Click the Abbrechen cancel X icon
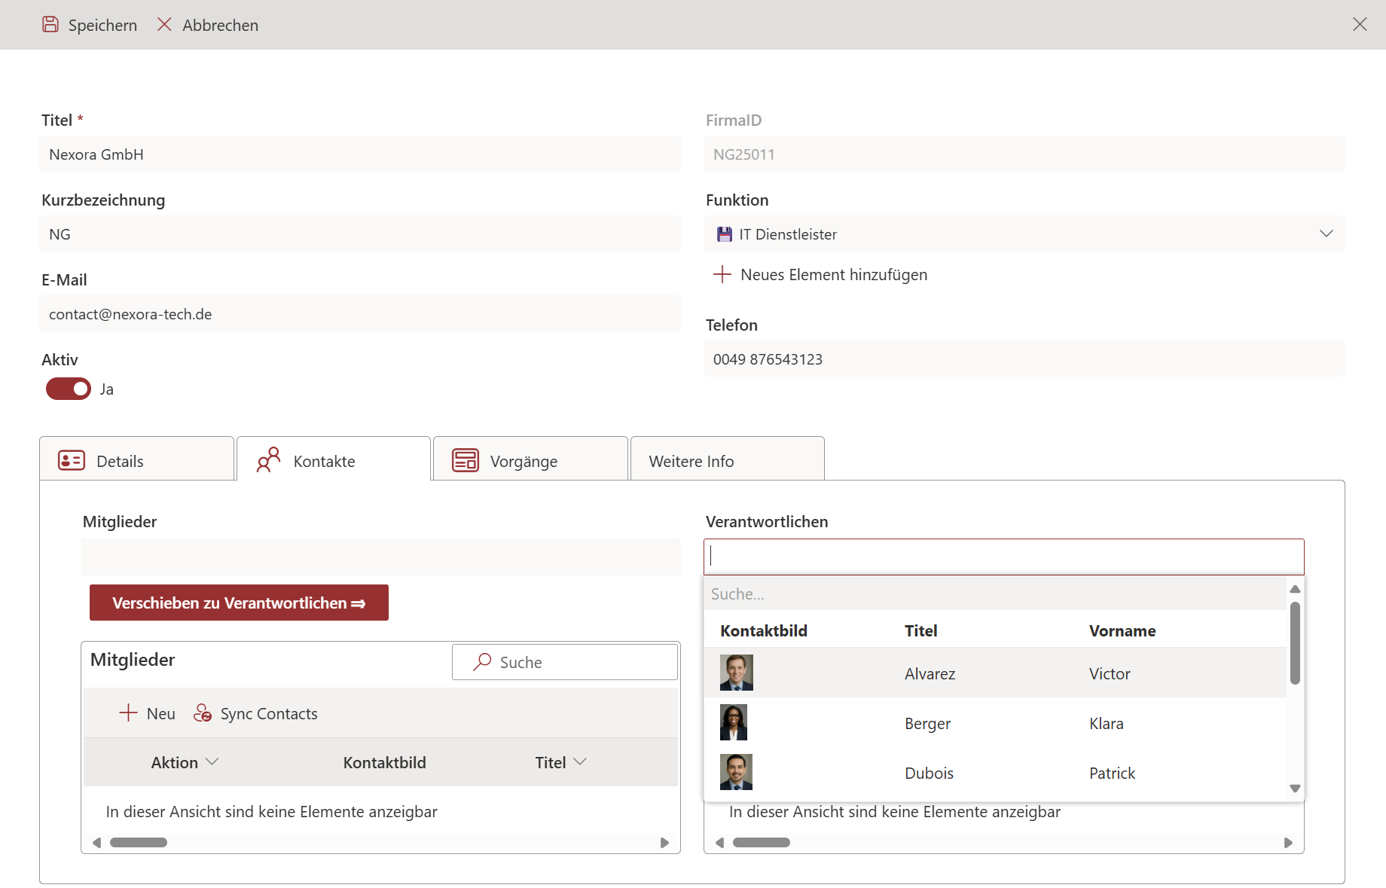1386x888 pixels. [164, 25]
